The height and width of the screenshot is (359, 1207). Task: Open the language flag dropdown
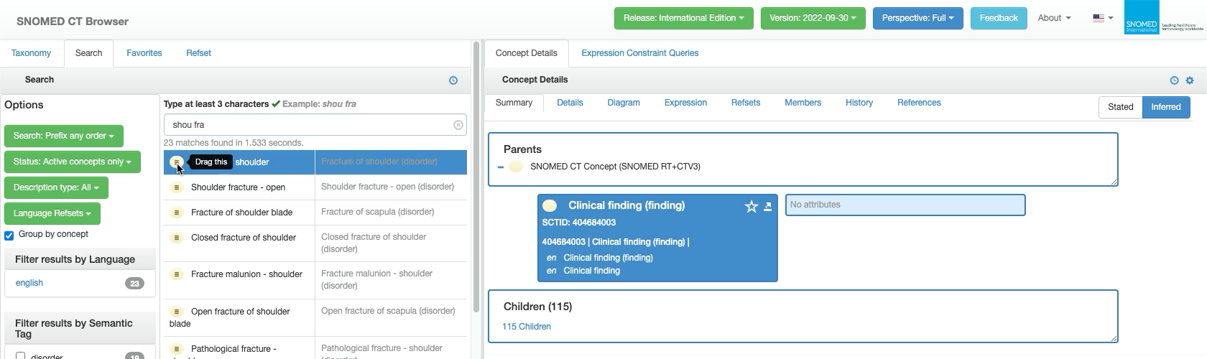(1103, 18)
